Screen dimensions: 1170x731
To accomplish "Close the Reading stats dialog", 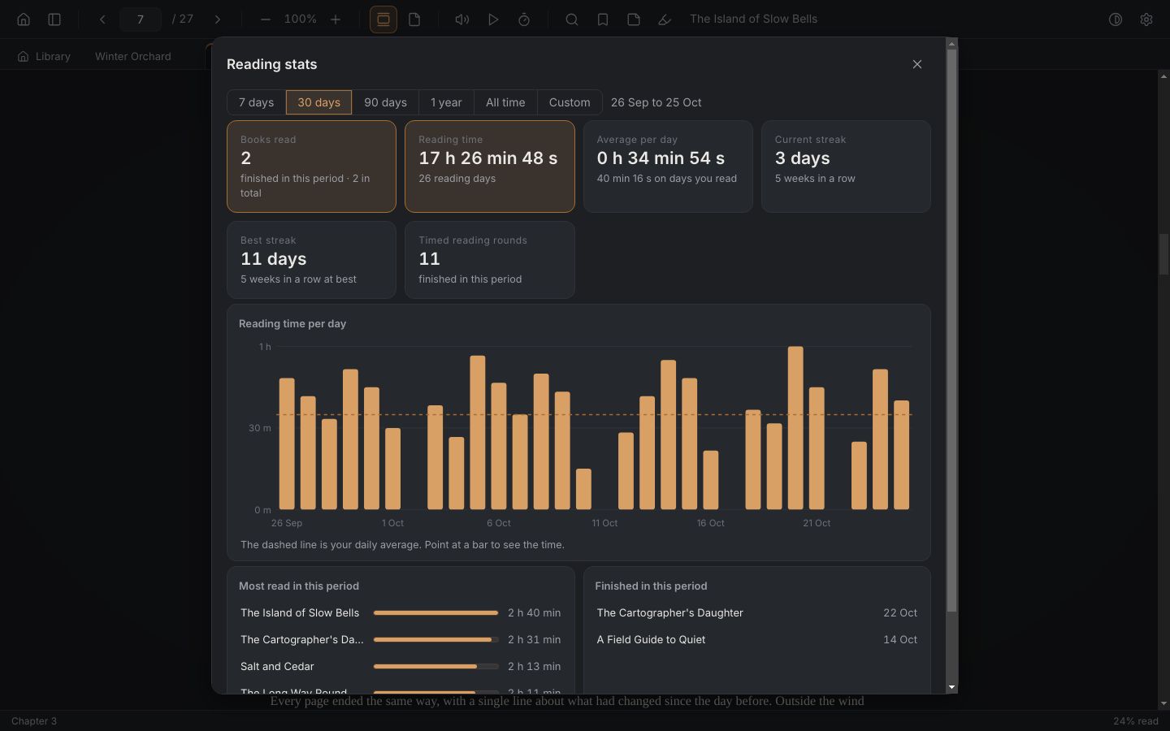I will point(917,64).
